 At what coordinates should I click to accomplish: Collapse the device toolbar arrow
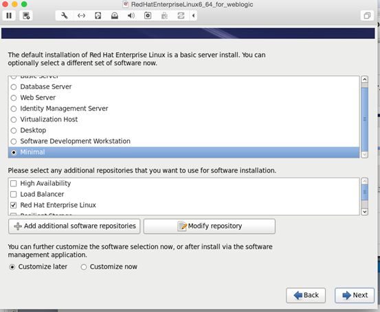pyautogui.click(x=193, y=16)
